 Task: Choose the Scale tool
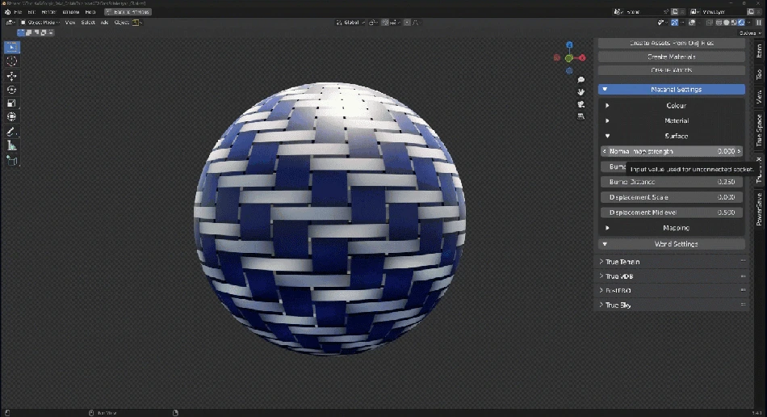12,103
